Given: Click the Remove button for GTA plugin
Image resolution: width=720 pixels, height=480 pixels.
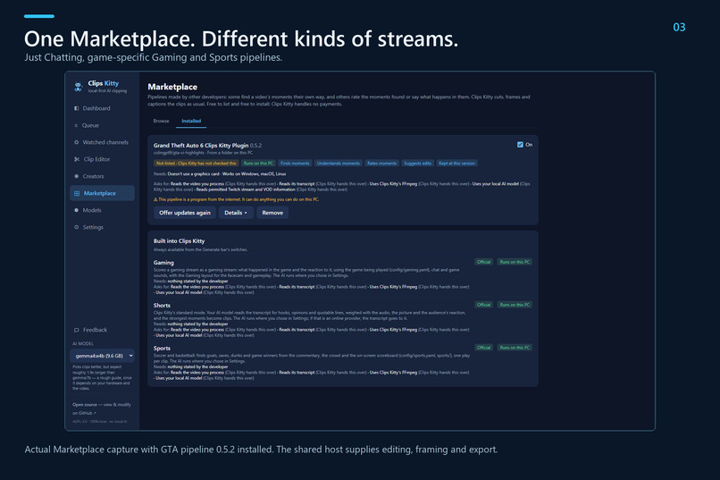Looking at the screenshot, I should tap(272, 213).
